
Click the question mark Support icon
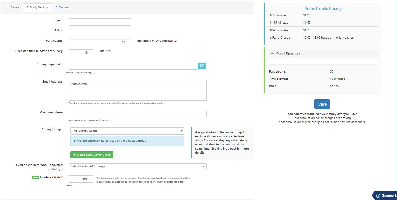click(378, 195)
